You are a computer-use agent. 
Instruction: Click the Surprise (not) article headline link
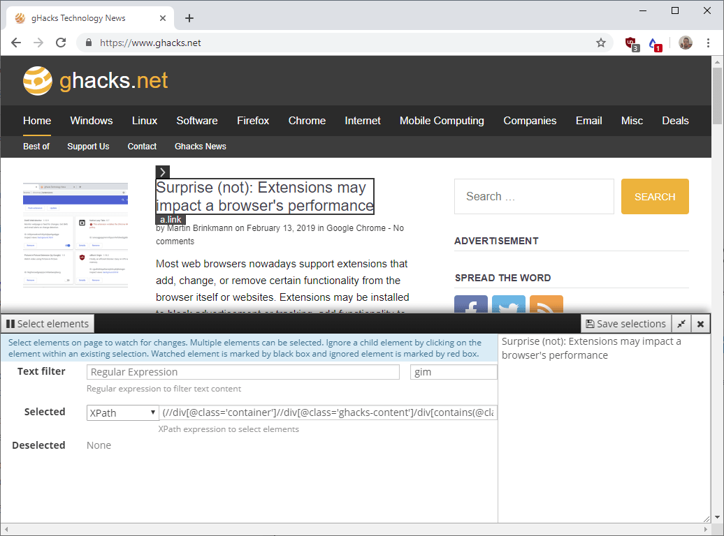pyautogui.click(x=265, y=197)
